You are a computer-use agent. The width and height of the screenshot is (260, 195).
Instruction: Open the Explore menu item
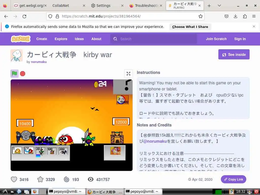tap(61, 39)
